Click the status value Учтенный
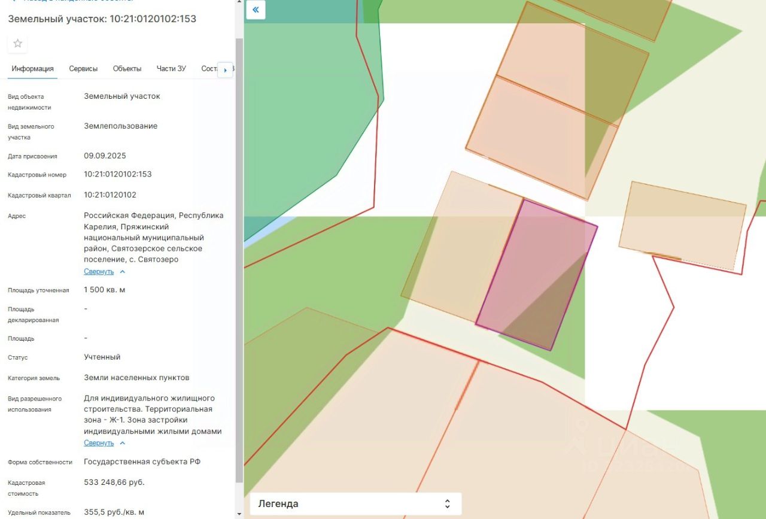The height and width of the screenshot is (519, 766). 102,357
